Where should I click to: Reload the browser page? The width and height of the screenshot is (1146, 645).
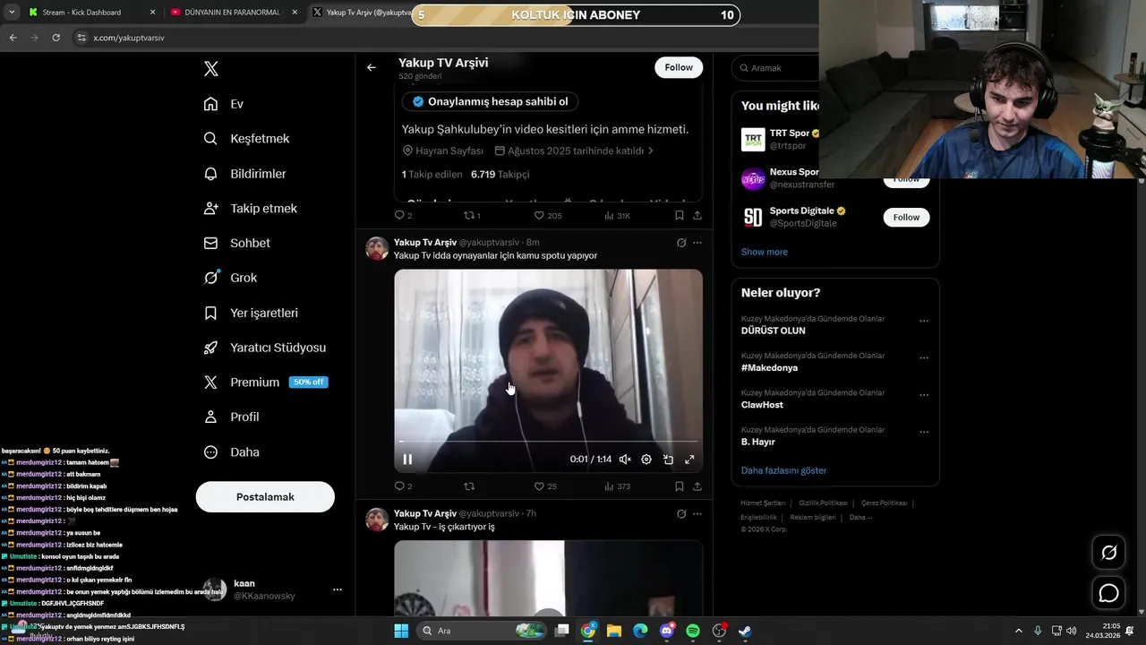56,38
